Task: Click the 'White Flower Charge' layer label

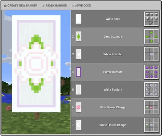Action: click(x=113, y=125)
